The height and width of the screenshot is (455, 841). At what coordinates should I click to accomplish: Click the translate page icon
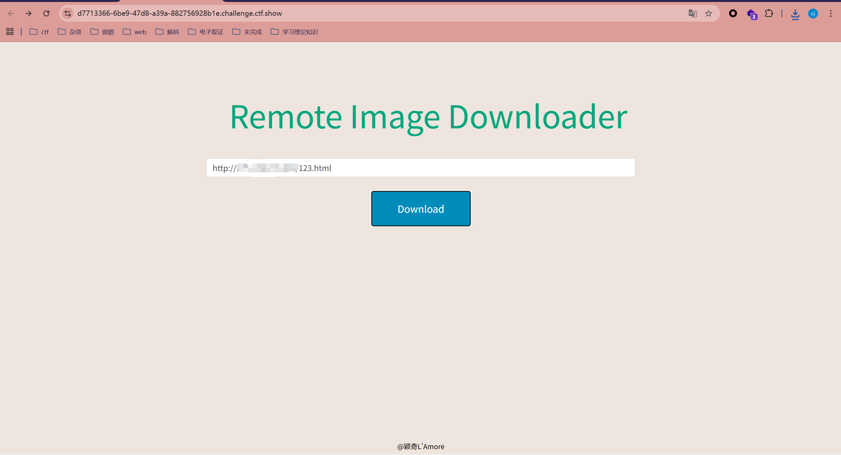click(692, 13)
